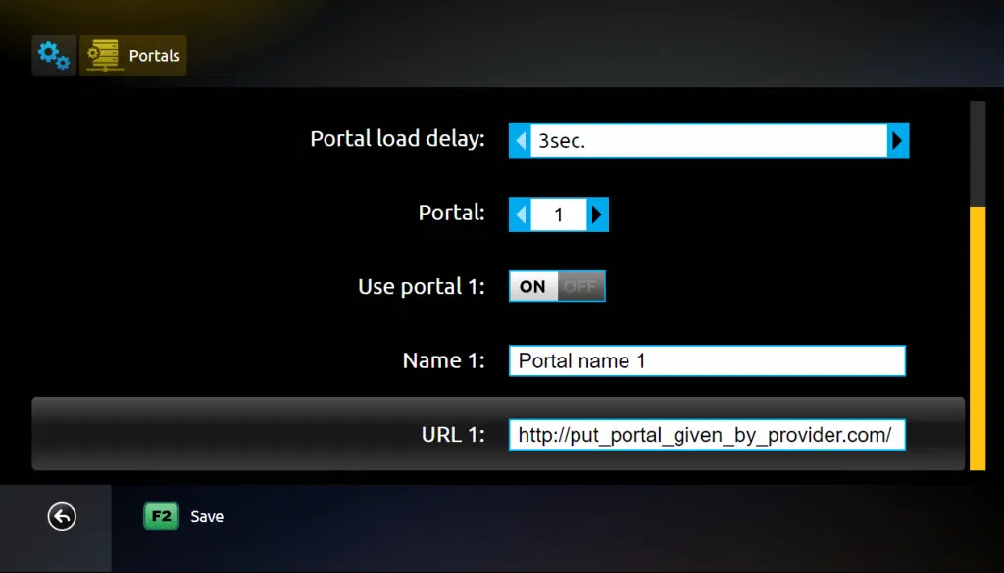1004x573 pixels.
Task: Go back using the circled arrow icon
Action: click(62, 517)
